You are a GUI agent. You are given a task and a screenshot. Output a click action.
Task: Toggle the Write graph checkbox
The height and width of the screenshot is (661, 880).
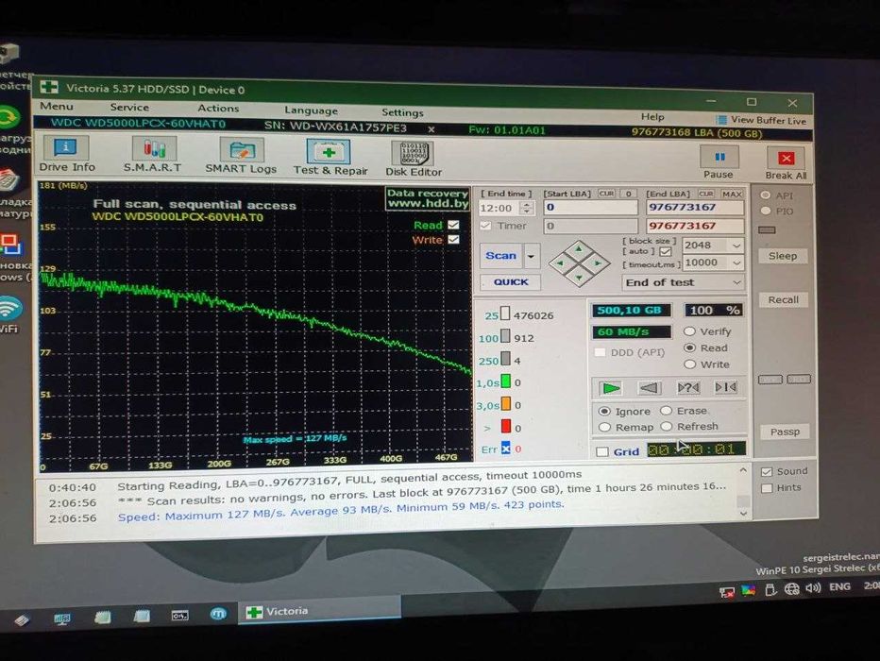click(453, 239)
